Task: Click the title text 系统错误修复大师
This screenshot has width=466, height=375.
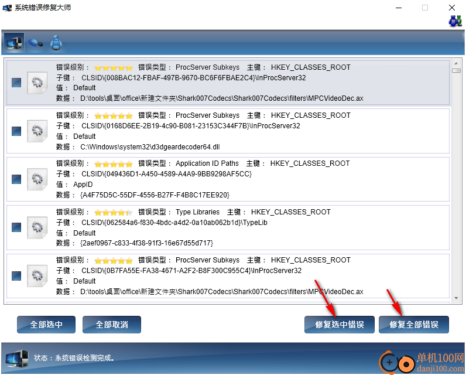Action: coord(43,8)
